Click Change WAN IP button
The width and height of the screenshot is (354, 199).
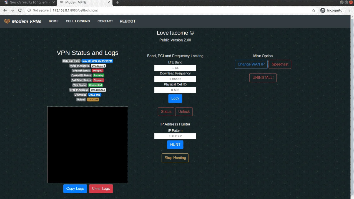(x=251, y=64)
